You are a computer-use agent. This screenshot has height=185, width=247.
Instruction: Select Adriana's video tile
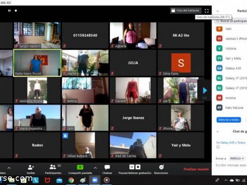(133, 35)
